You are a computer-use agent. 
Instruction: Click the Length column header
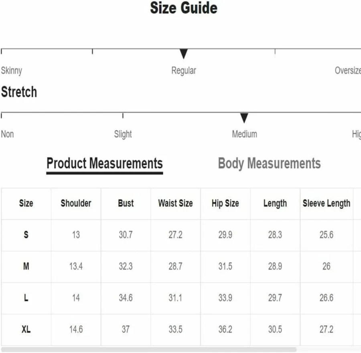click(275, 203)
